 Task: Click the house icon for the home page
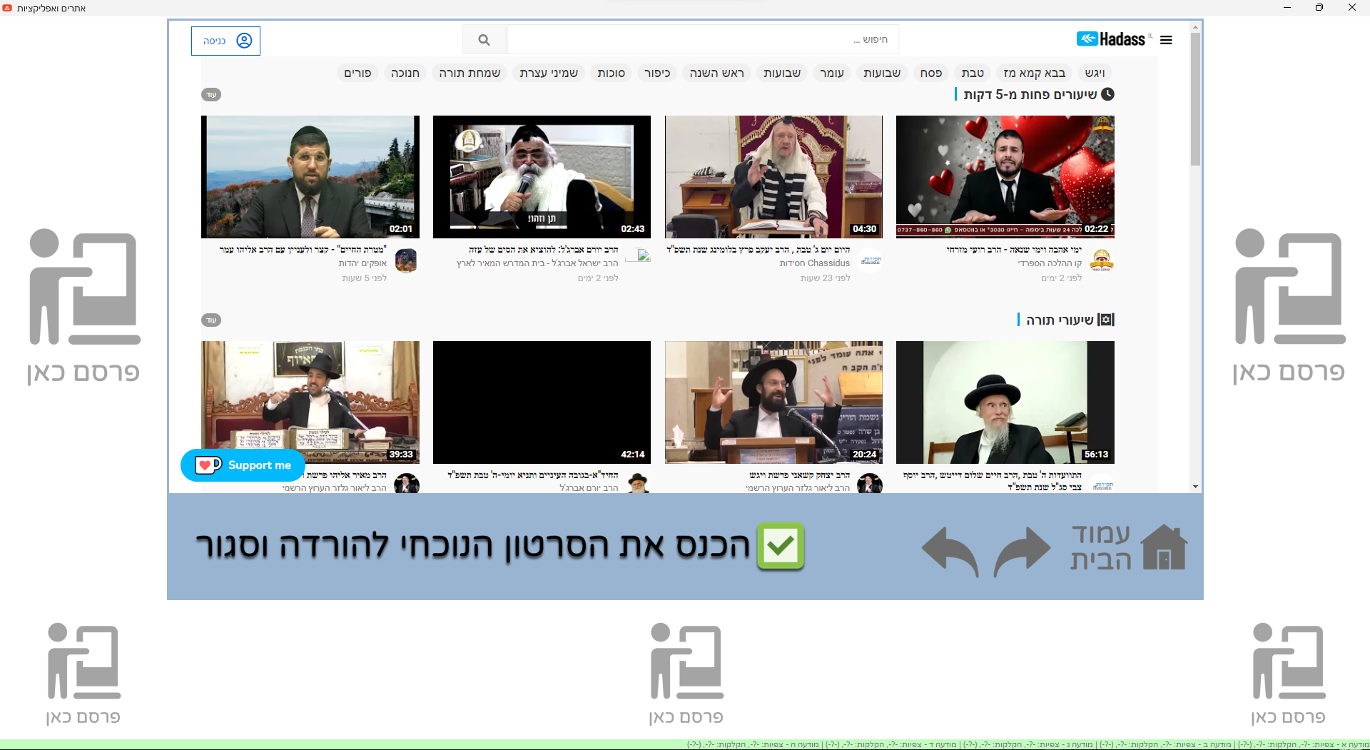1164,547
